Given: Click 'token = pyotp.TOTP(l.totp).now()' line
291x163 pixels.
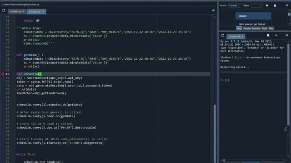Looking at the screenshot, I should pos(45,82).
